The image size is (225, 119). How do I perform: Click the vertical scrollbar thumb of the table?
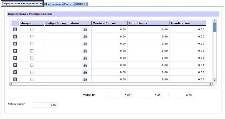pyautogui.click(x=214, y=28)
